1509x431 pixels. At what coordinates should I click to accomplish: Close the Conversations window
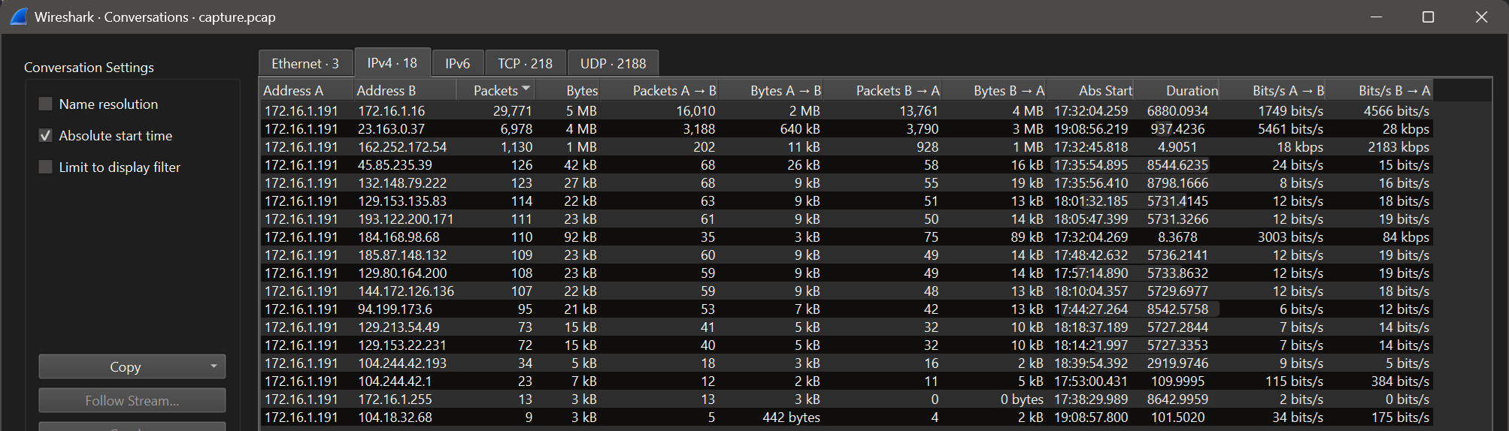(1481, 17)
